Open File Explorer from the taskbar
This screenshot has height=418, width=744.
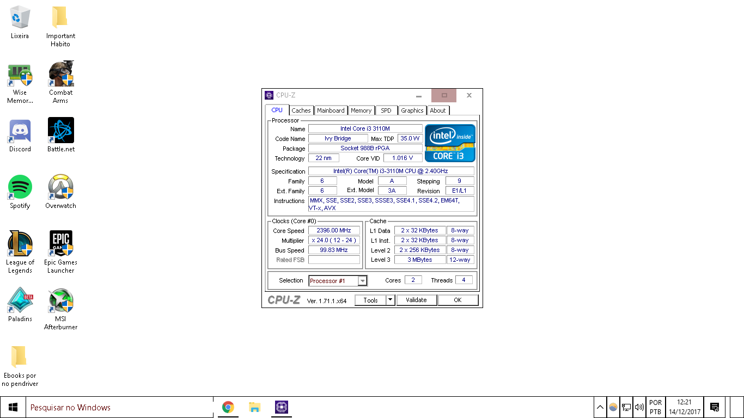(x=254, y=407)
